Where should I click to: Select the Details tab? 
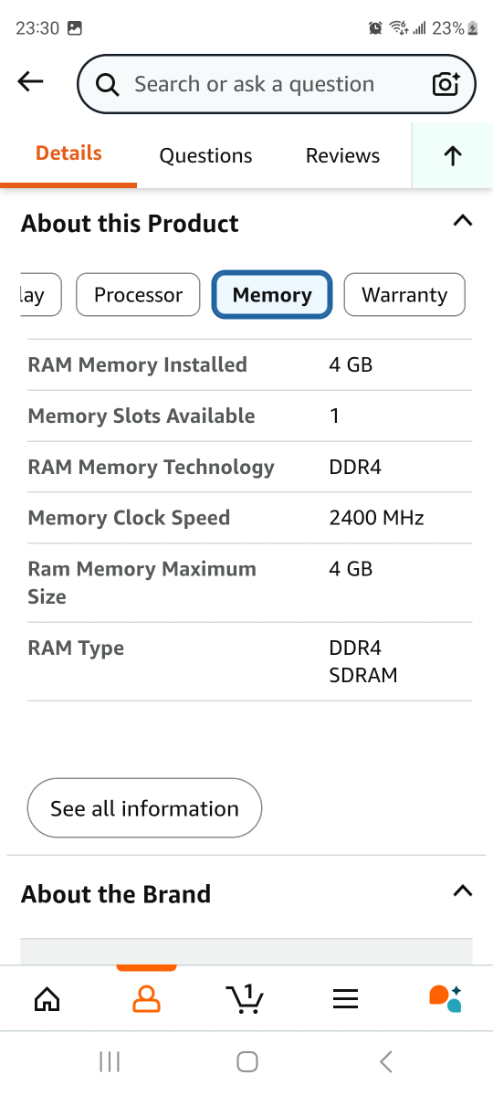coord(68,153)
